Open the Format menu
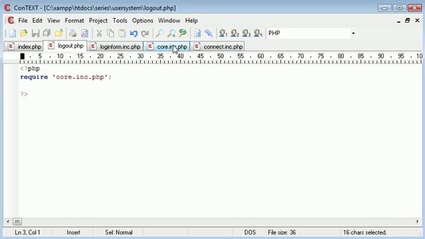Image resolution: width=425 pixels, height=239 pixels. (x=74, y=21)
